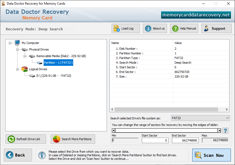Click the Help Manual question mark icon
Screen dimensions: 235x165
(175, 28)
